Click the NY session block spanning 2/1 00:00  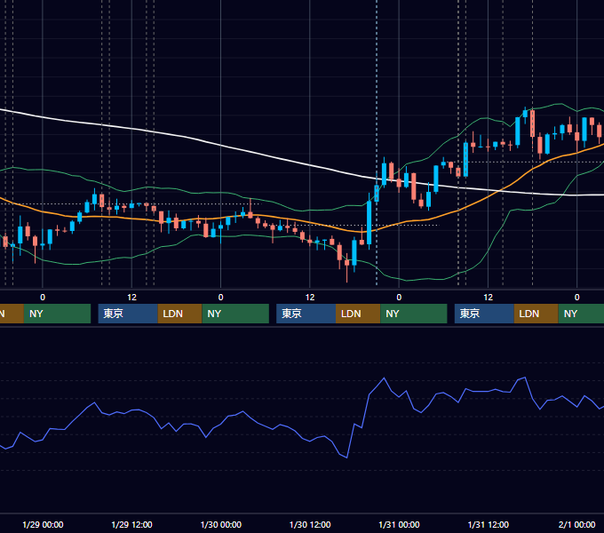[581, 314]
